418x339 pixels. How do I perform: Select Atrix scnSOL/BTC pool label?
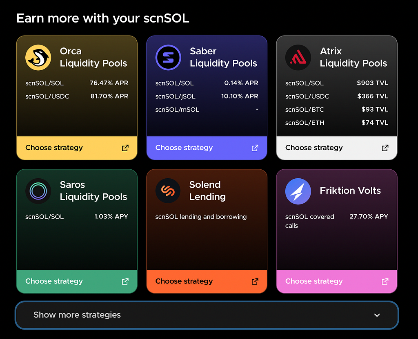pyautogui.click(x=305, y=110)
